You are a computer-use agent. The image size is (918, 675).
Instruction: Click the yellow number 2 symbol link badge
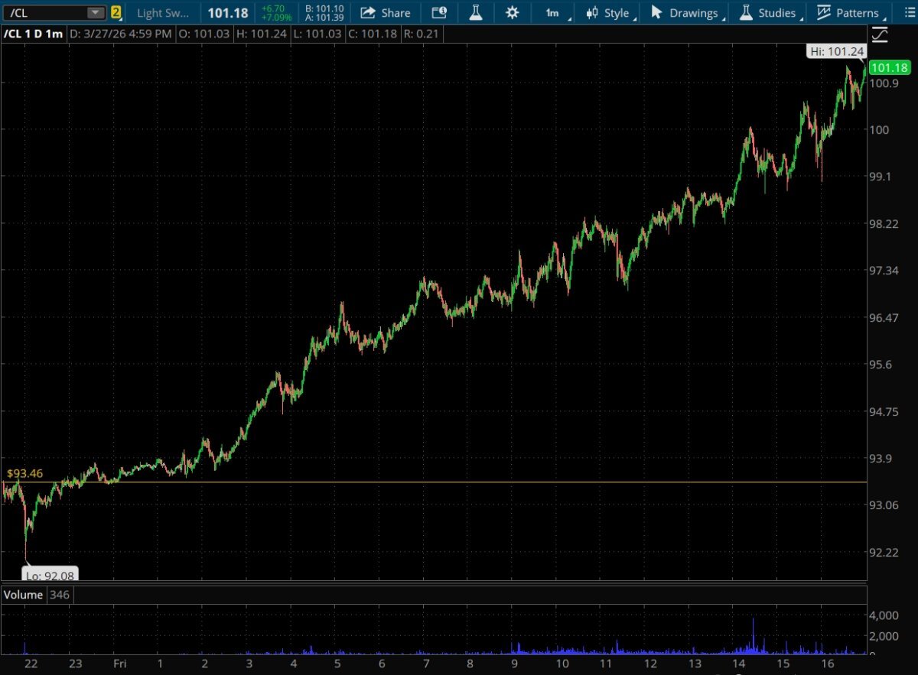(x=116, y=13)
